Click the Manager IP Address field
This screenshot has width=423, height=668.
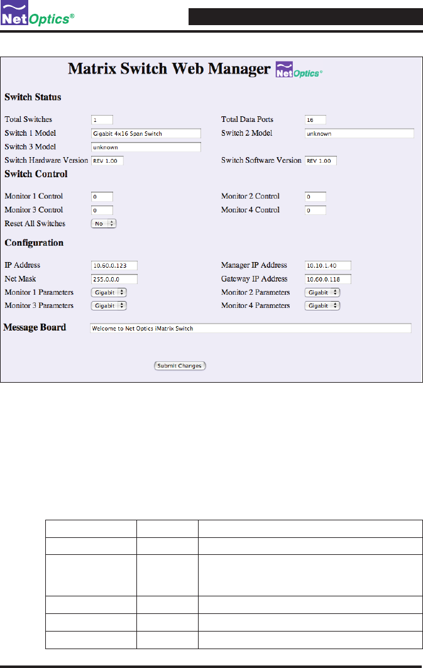[327, 265]
